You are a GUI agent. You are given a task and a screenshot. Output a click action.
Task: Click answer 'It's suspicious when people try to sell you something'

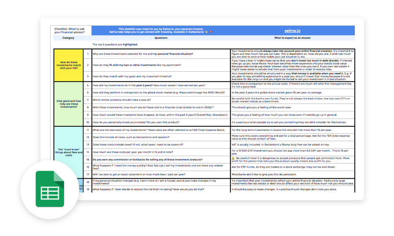pyautogui.click(x=292, y=122)
